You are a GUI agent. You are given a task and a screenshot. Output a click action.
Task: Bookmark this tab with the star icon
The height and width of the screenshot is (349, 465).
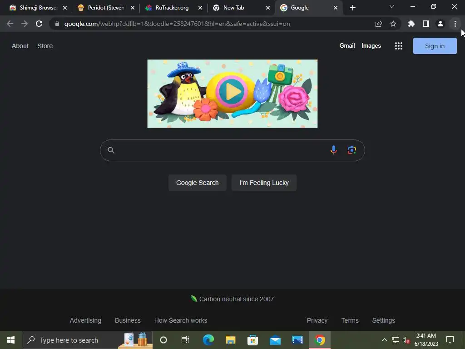[x=393, y=24]
